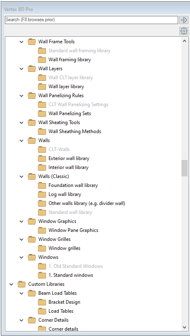Select Foundation wall library entry

(73, 185)
